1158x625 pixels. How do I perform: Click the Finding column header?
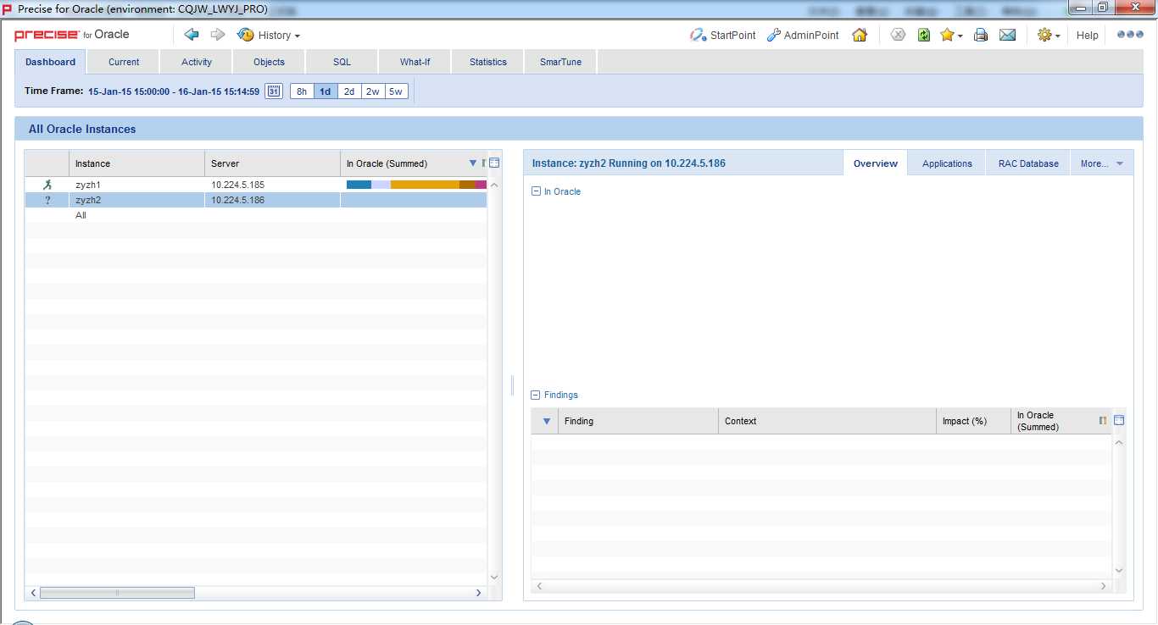point(638,421)
